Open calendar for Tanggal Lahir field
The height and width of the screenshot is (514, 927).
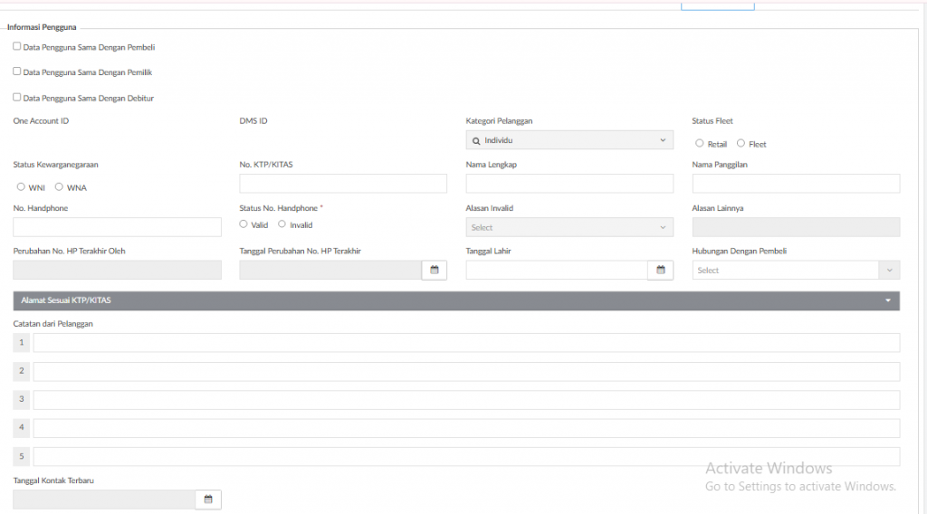[661, 271]
